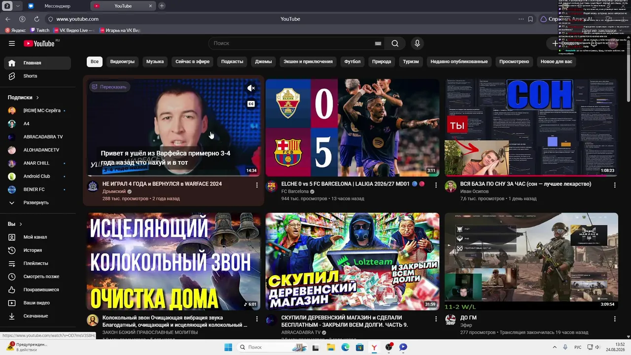Image resolution: width=631 pixels, height=355 pixels.
Task: Open the Twitch bookmark
Action: [x=39, y=31]
